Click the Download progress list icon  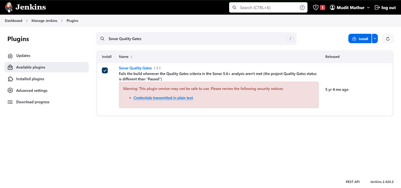pyautogui.click(x=10, y=102)
